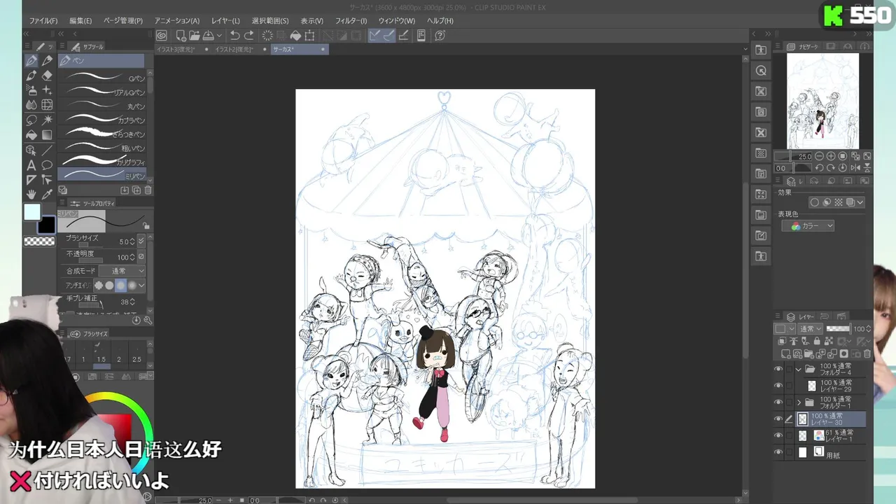Open the save options dropdown arrow
Screen dimensions: 896x504
pyautogui.click(x=219, y=36)
